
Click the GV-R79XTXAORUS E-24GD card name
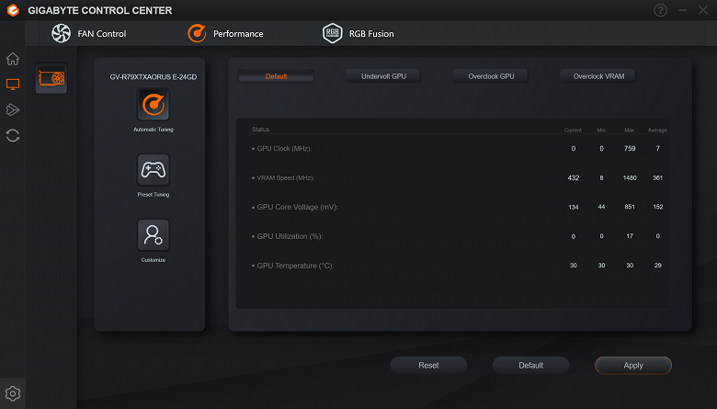click(154, 77)
